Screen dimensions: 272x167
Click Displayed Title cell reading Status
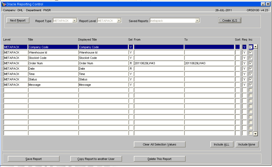pos(103,79)
